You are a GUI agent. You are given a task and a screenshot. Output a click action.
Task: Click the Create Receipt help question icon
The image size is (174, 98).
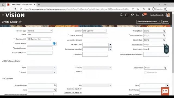click(x=20, y=22)
